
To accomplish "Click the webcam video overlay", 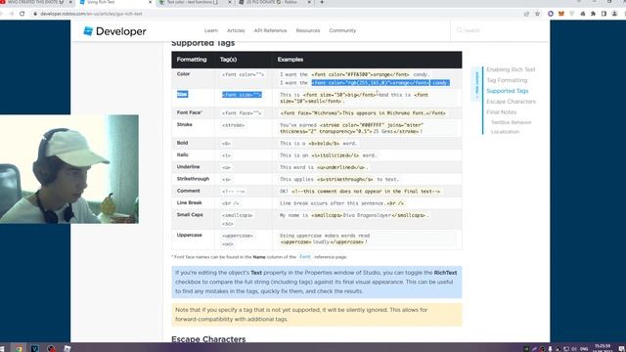I will pyautogui.click(x=69, y=169).
